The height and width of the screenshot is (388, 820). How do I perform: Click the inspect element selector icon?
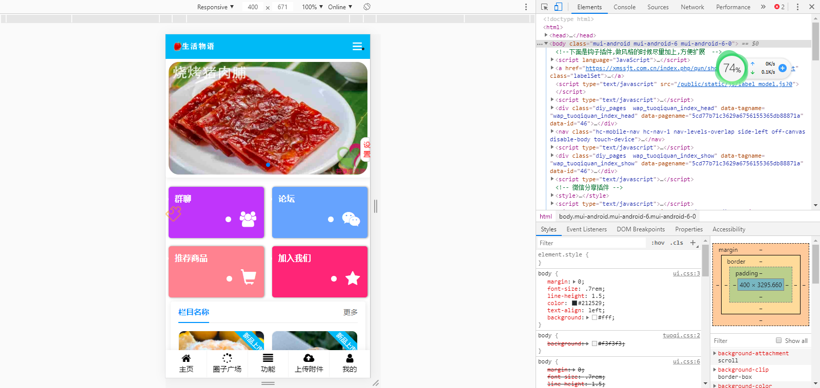544,7
